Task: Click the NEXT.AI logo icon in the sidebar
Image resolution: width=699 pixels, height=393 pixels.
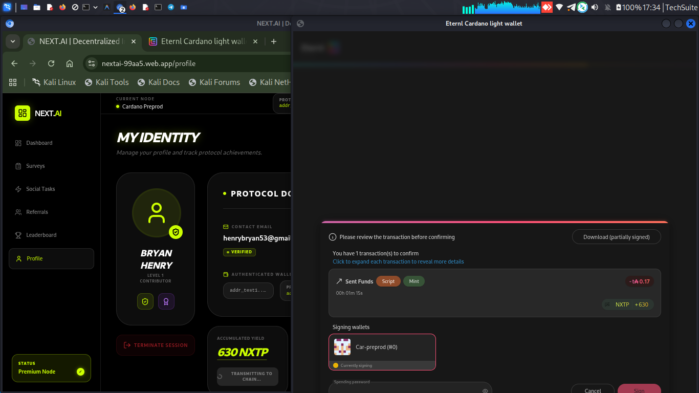Action: pyautogui.click(x=23, y=113)
